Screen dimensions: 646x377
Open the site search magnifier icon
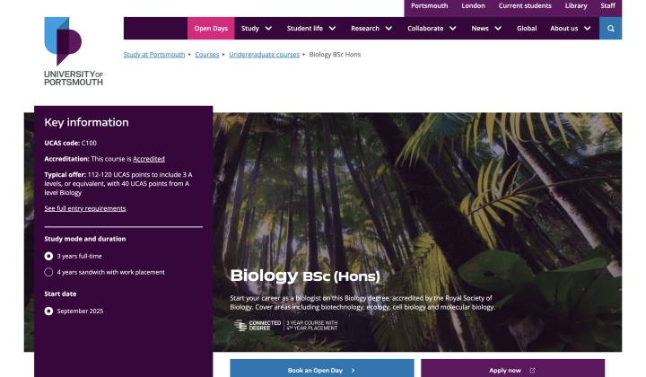pos(611,29)
